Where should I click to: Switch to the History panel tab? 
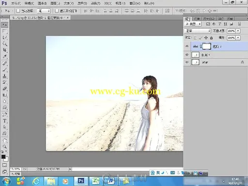click(x=208, y=19)
